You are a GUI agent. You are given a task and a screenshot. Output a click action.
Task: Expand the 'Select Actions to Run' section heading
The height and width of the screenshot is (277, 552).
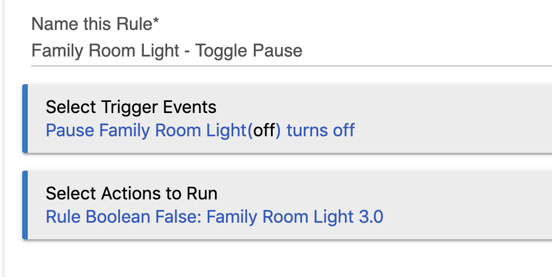tap(132, 193)
